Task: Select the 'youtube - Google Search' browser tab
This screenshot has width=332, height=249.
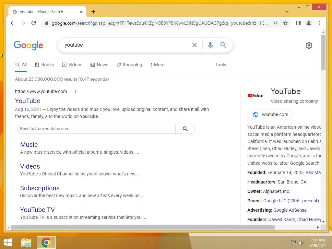Action: (x=47, y=12)
